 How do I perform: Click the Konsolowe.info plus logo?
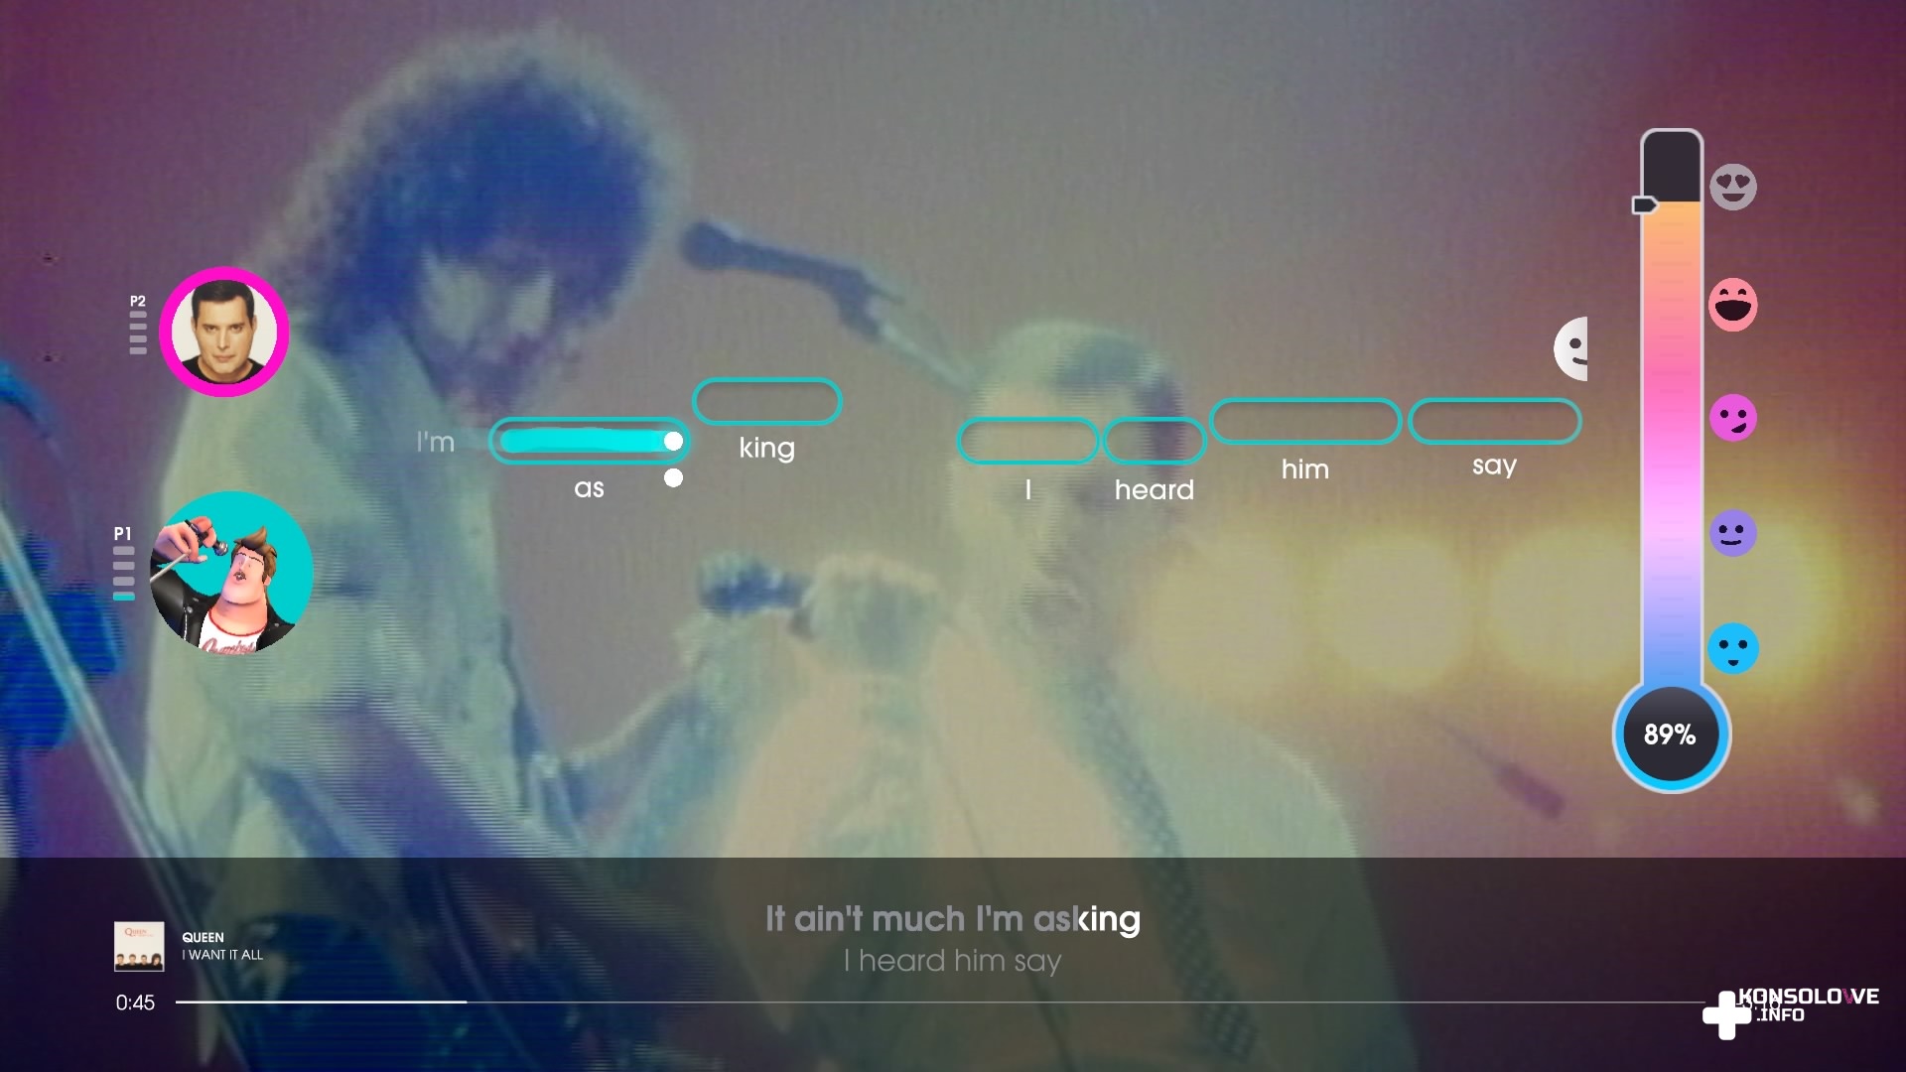point(1727,1014)
